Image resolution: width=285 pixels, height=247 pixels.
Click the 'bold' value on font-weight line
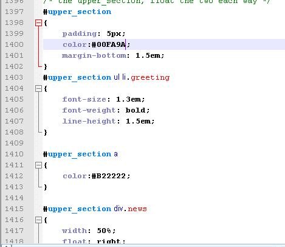click(x=136, y=110)
